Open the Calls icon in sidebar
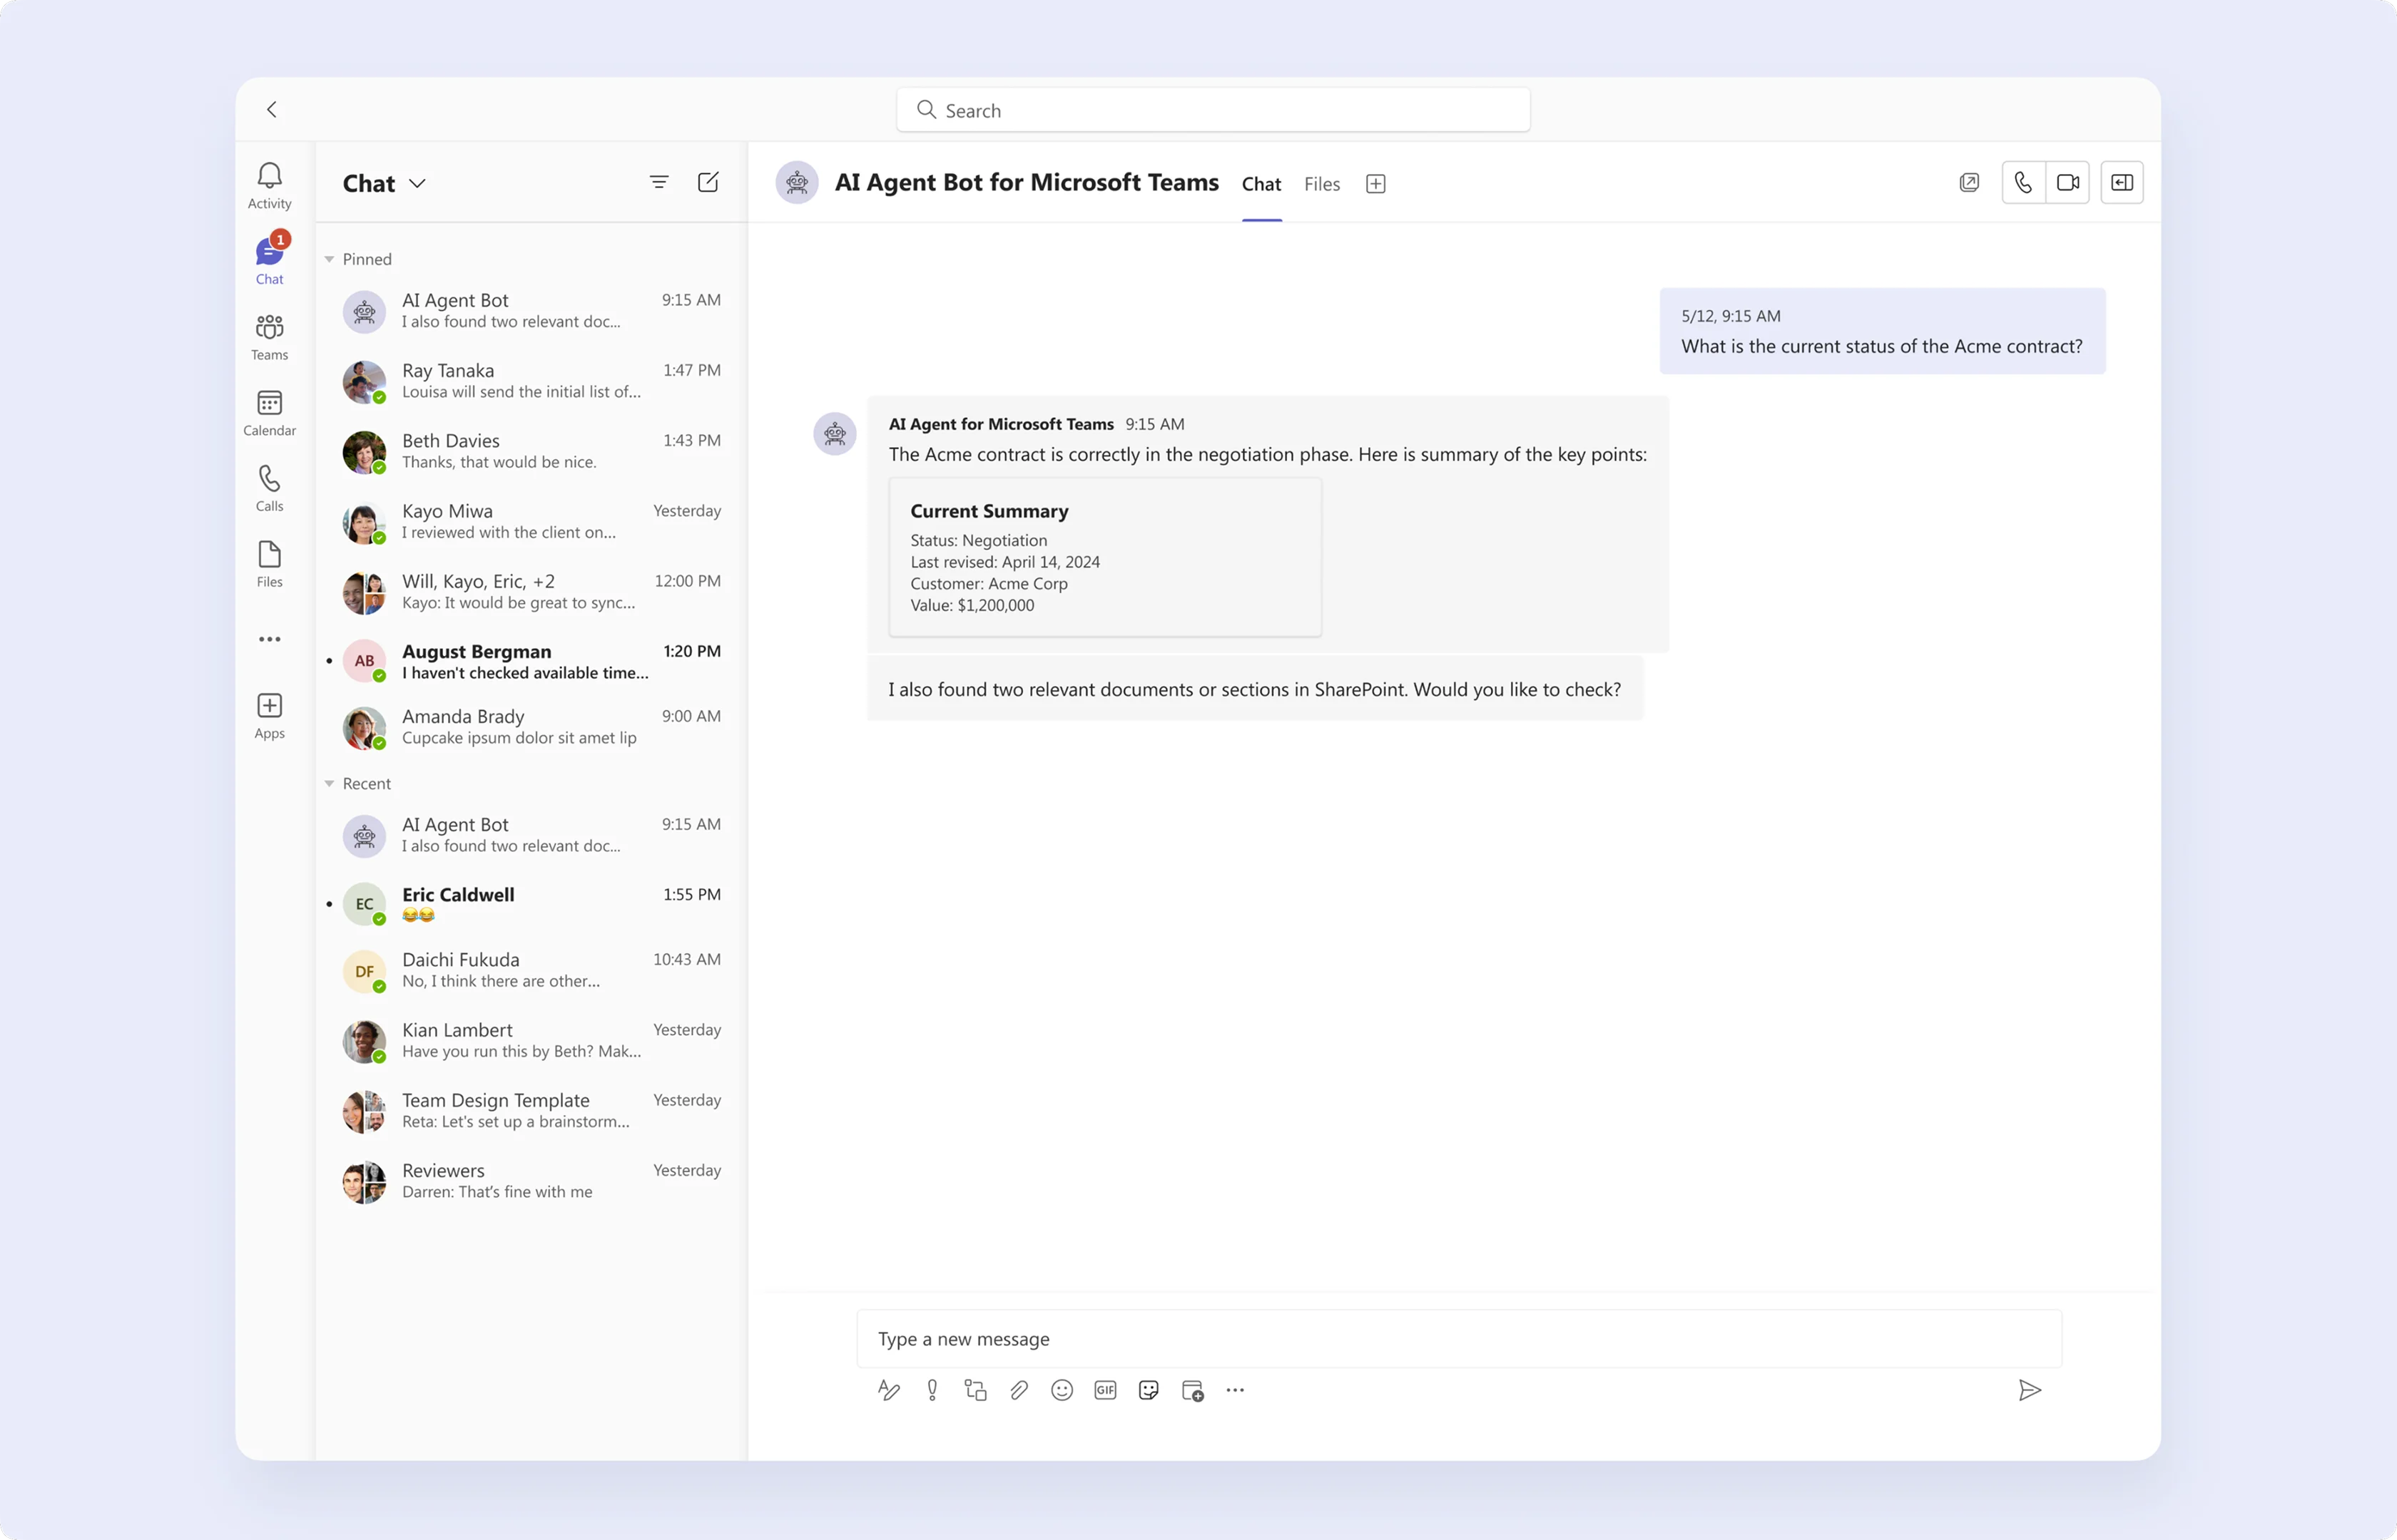 [269, 488]
